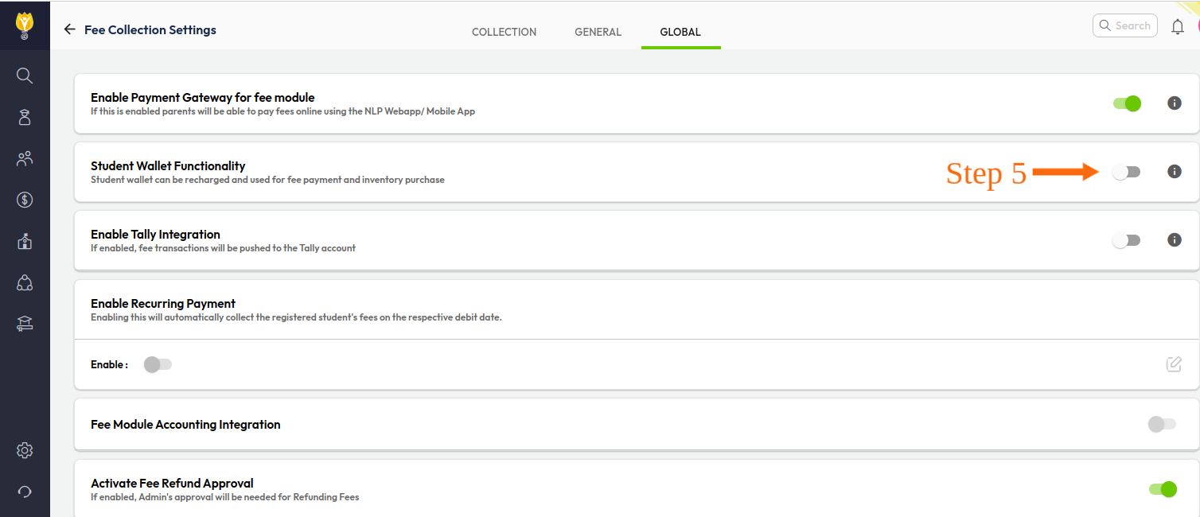Toggle the Recurring Payment Enable switch
Image resolution: width=1200 pixels, height=517 pixels.
coord(158,364)
